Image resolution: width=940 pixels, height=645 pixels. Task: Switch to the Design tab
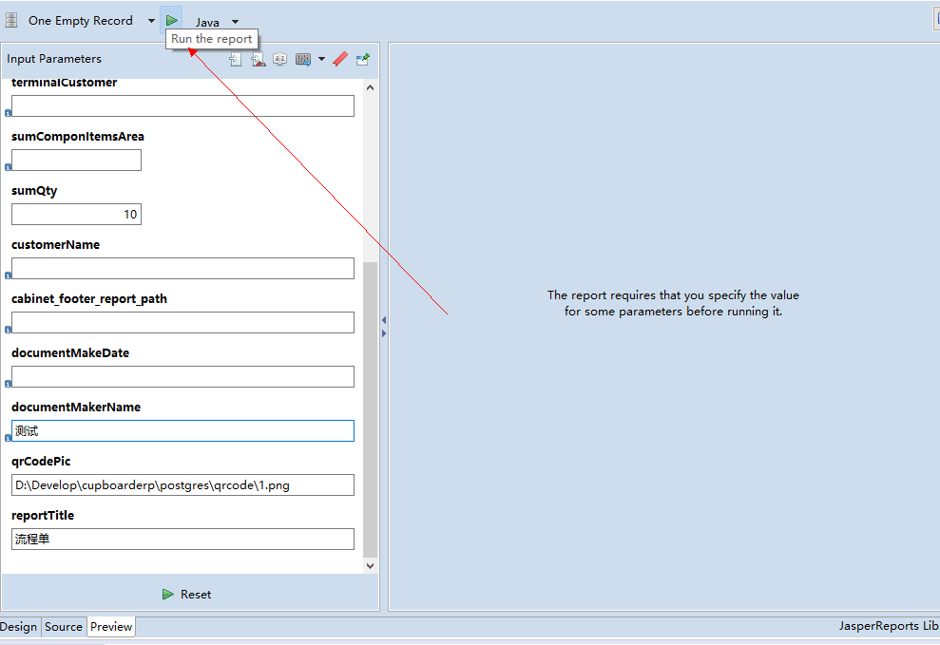coord(19,626)
